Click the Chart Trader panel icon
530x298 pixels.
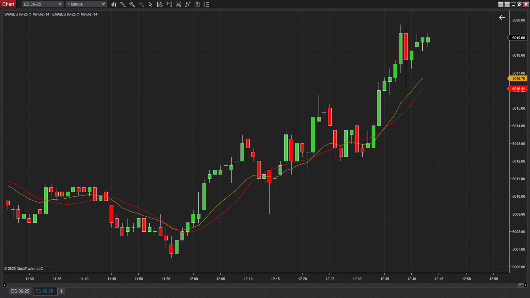(169, 4)
